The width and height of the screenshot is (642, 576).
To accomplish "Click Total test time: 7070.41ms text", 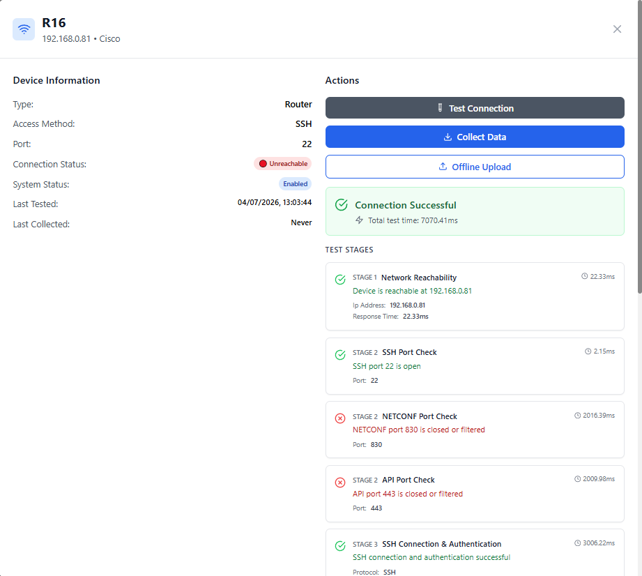I will tap(413, 220).
